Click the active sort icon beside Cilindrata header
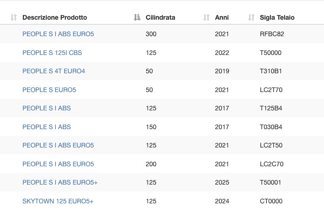Viewport: 324px width, 213px height. (x=137, y=17)
